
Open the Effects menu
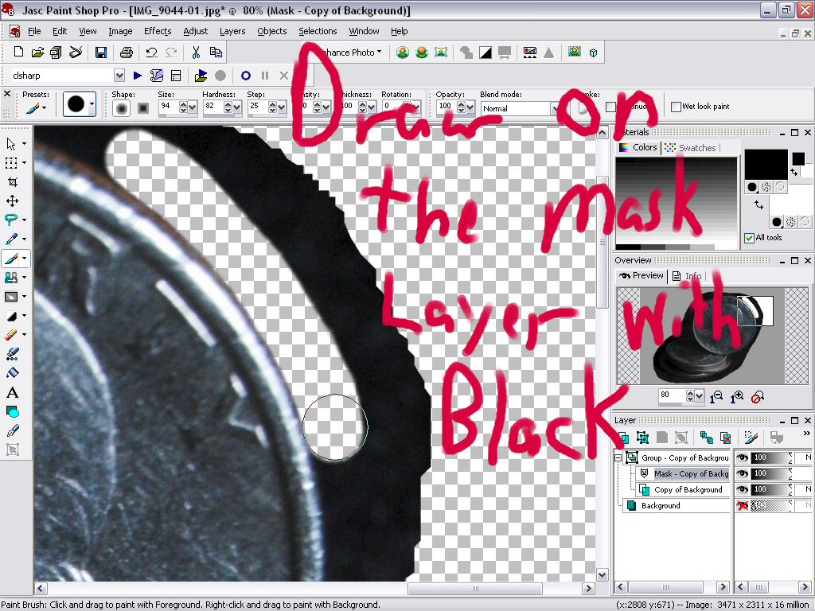[x=158, y=31]
